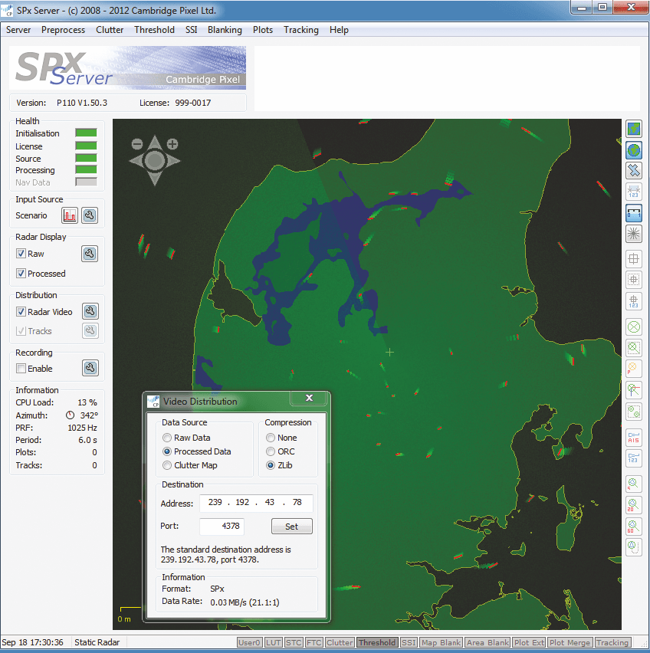Choose ORC compression option
This screenshot has width=650, height=653.
tap(271, 451)
